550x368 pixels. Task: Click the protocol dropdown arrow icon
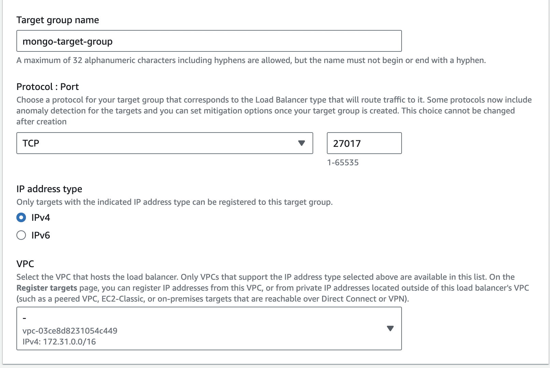[301, 143]
